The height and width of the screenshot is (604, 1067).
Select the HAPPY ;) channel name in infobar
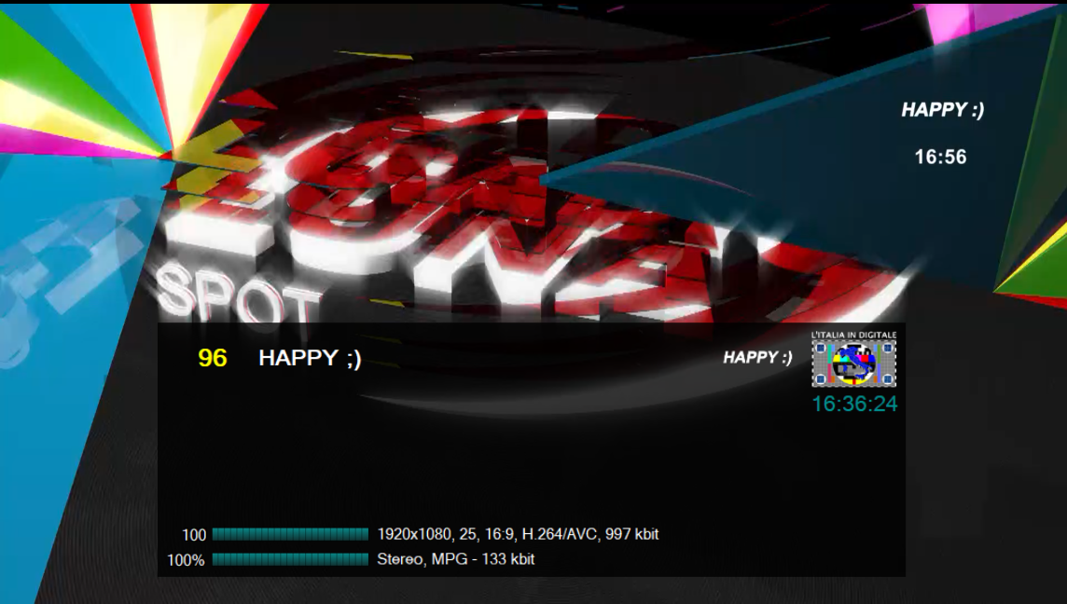[310, 358]
